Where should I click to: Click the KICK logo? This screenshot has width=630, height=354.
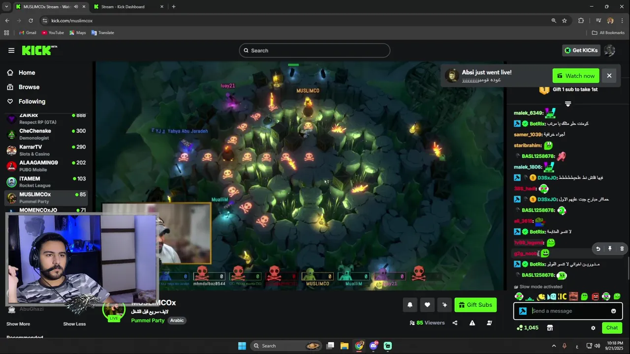[39, 50]
